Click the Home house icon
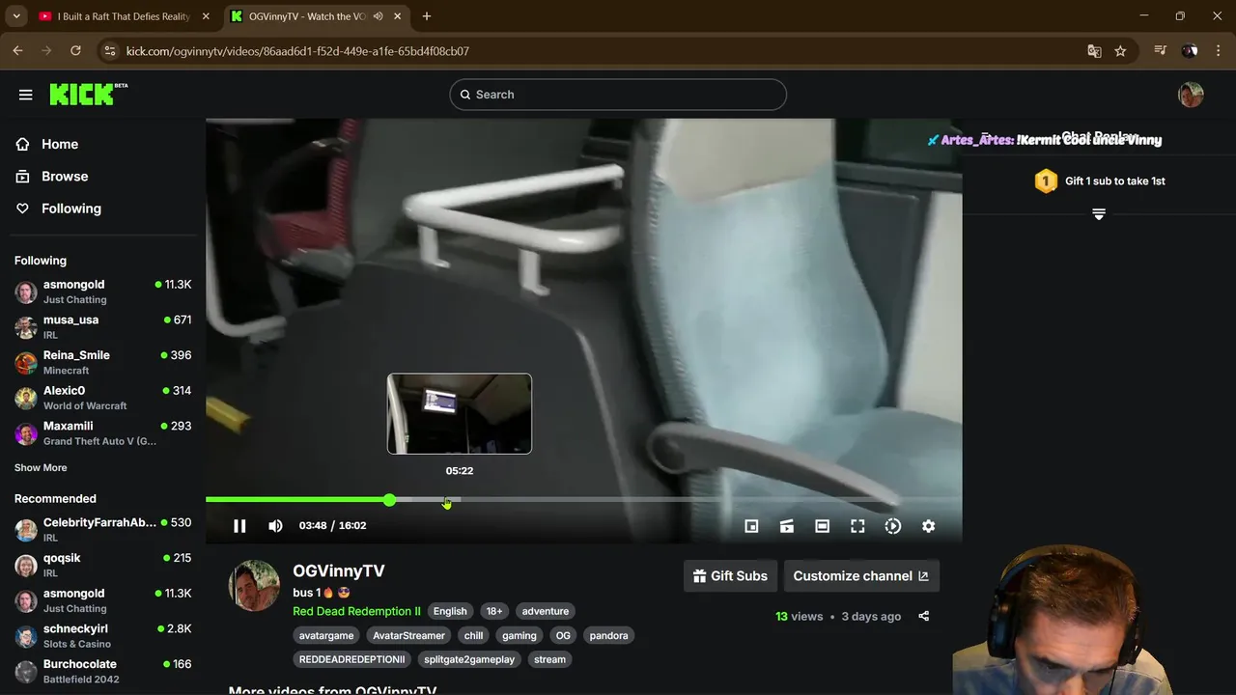 point(23,144)
